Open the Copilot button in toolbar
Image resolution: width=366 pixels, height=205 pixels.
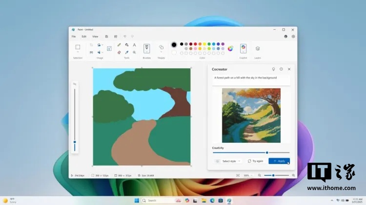click(x=243, y=48)
